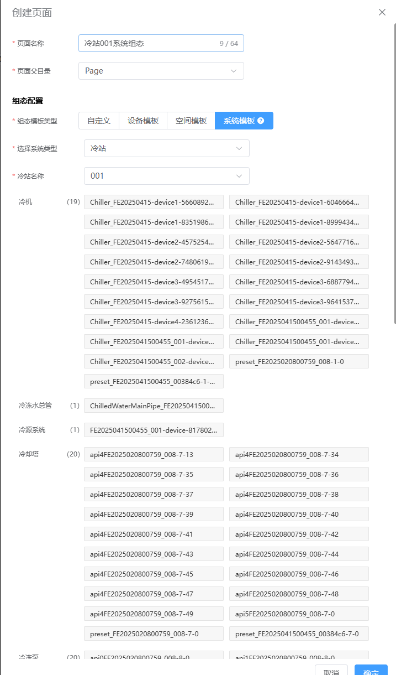Image resolution: width=396 pixels, height=675 pixels.
Task: Click tag api4FE2025020800759_008-7-44
Action: (299, 554)
